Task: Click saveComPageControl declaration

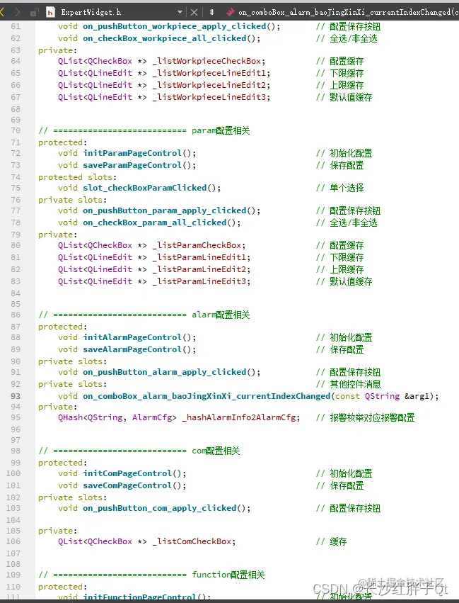Action: (x=127, y=485)
